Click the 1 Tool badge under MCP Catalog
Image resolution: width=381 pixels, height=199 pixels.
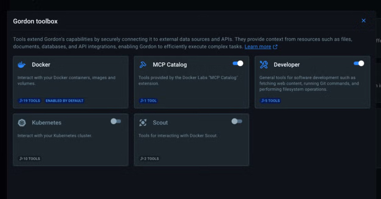(148, 101)
